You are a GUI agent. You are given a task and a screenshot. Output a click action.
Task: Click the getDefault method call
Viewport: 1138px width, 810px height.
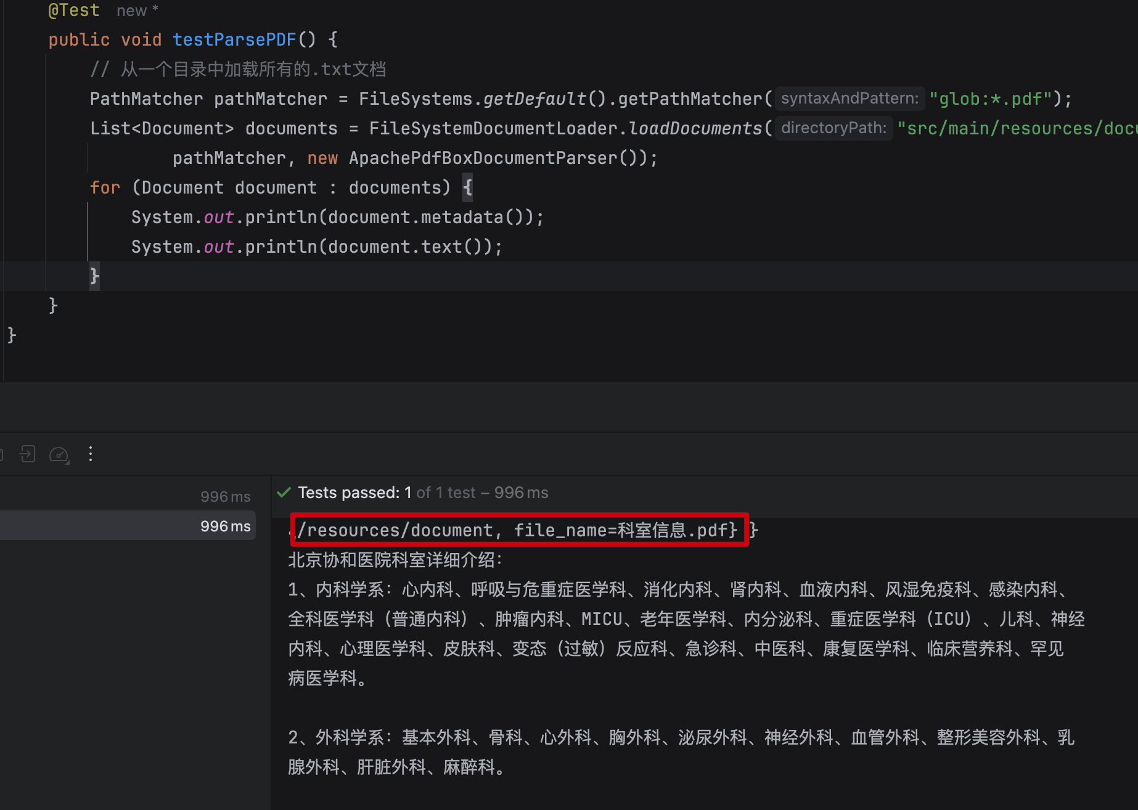coord(534,99)
